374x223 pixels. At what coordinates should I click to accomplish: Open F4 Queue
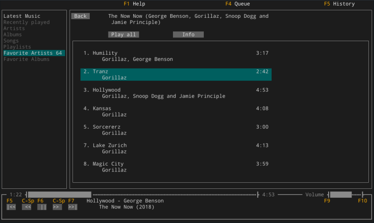tap(237, 4)
